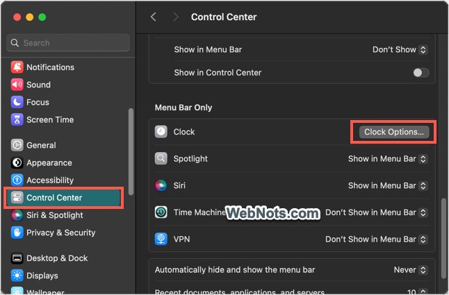
Task: Select Sound in the sidebar
Action: pos(64,85)
